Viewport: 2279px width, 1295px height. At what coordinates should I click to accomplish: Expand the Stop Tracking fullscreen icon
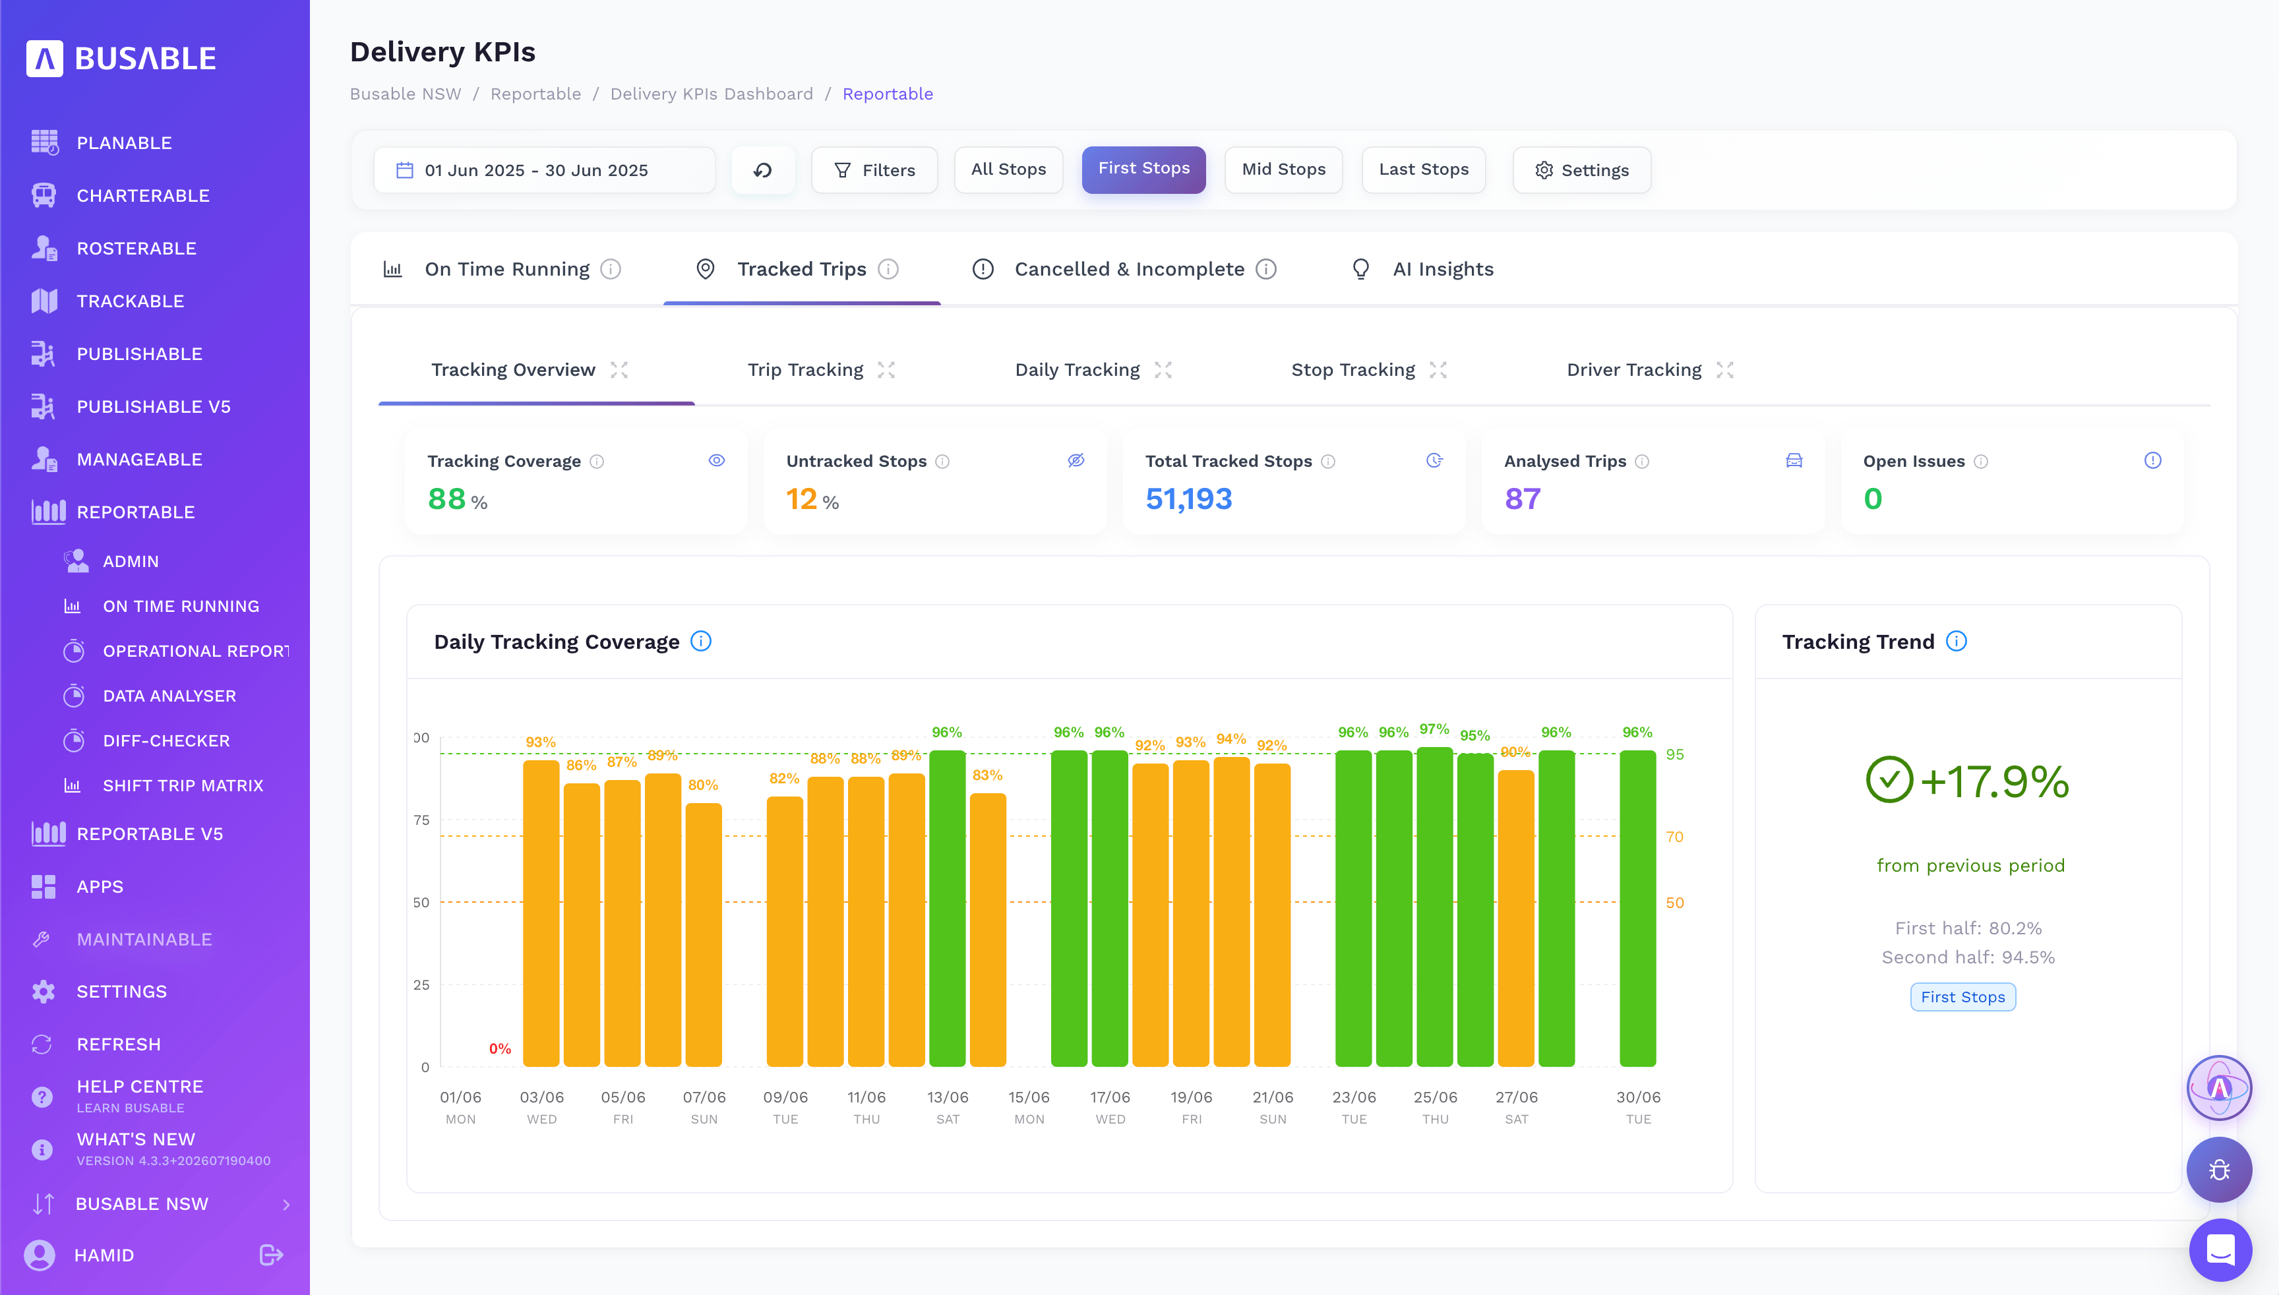pos(1438,370)
